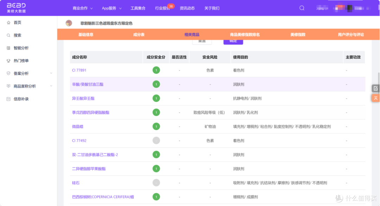Image resolution: width=380 pixels, height=206 pixels.
Task: Click the BCBD 美修大数据 logo
Action: coord(16,8)
